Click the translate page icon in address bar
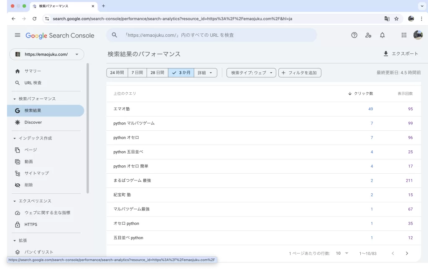This screenshot has height=271, width=428. click(x=387, y=19)
